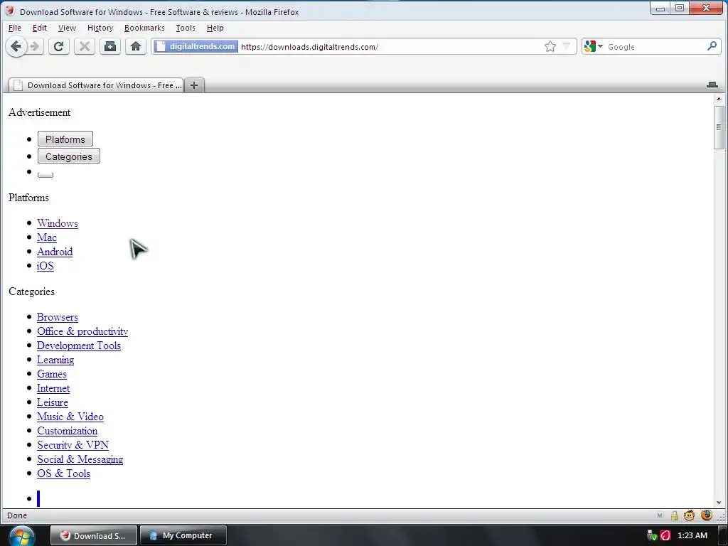The height and width of the screenshot is (546, 728).
Task: Click the tab-bar icon at far right
Action: point(712,85)
